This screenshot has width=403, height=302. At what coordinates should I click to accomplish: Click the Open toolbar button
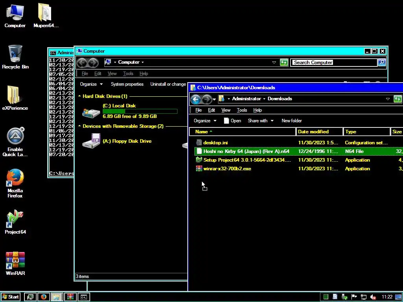[x=232, y=121]
